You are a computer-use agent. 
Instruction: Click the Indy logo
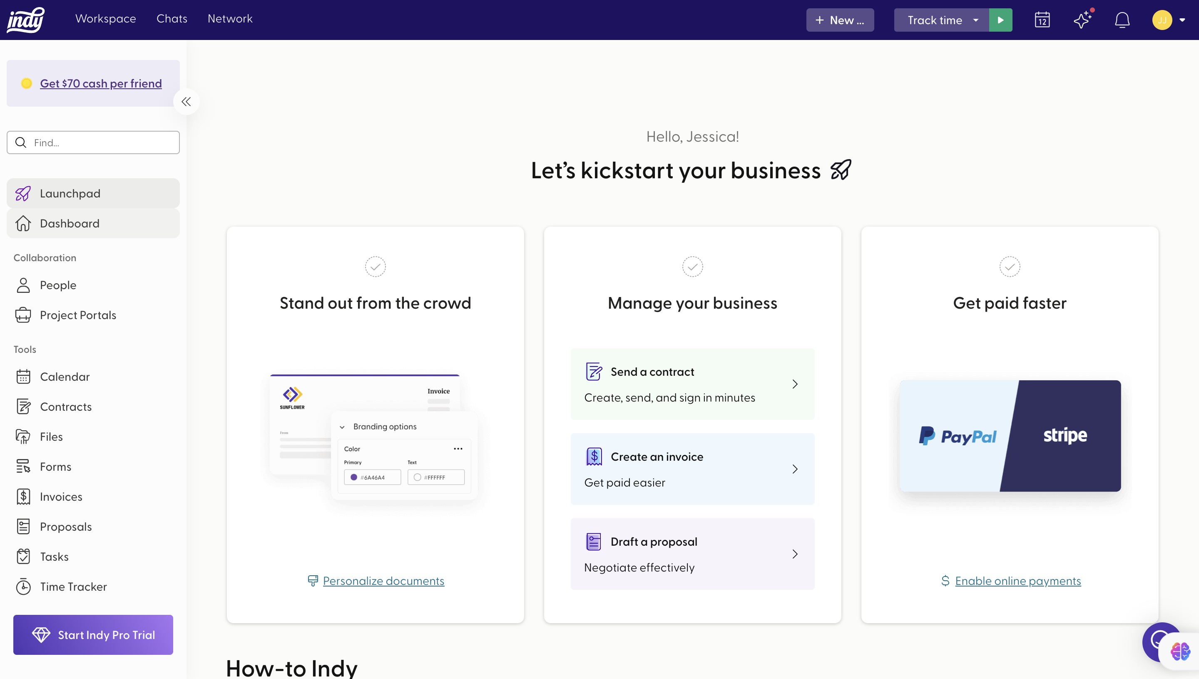(x=26, y=20)
